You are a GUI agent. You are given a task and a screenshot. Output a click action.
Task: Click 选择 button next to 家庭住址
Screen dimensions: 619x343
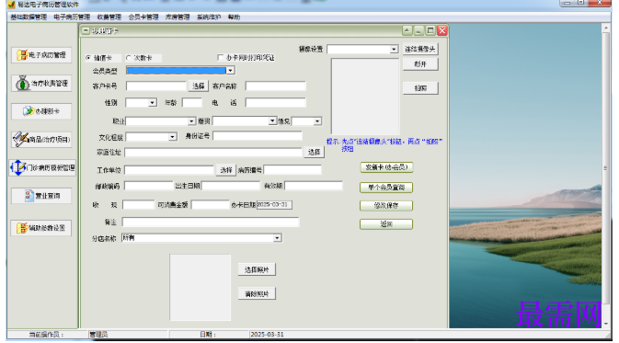click(x=314, y=153)
